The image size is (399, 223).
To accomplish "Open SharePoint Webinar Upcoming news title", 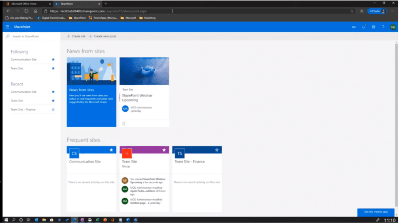I will (137, 98).
